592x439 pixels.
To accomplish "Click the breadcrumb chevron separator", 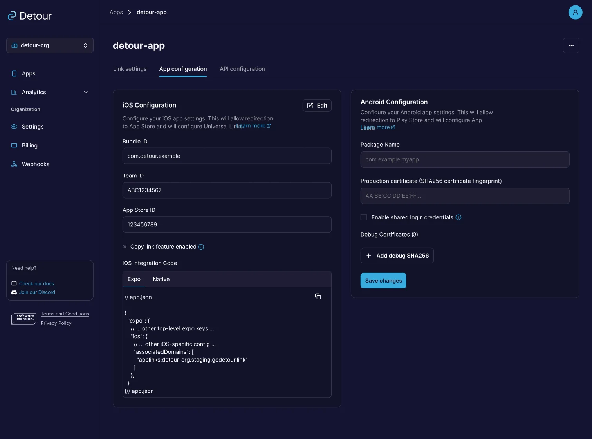I will tap(130, 13).
